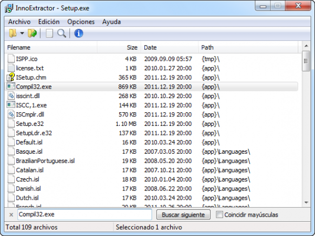Click the 869 KB size of Compil32.exe
Screen dimensions: 315x236
128,87
